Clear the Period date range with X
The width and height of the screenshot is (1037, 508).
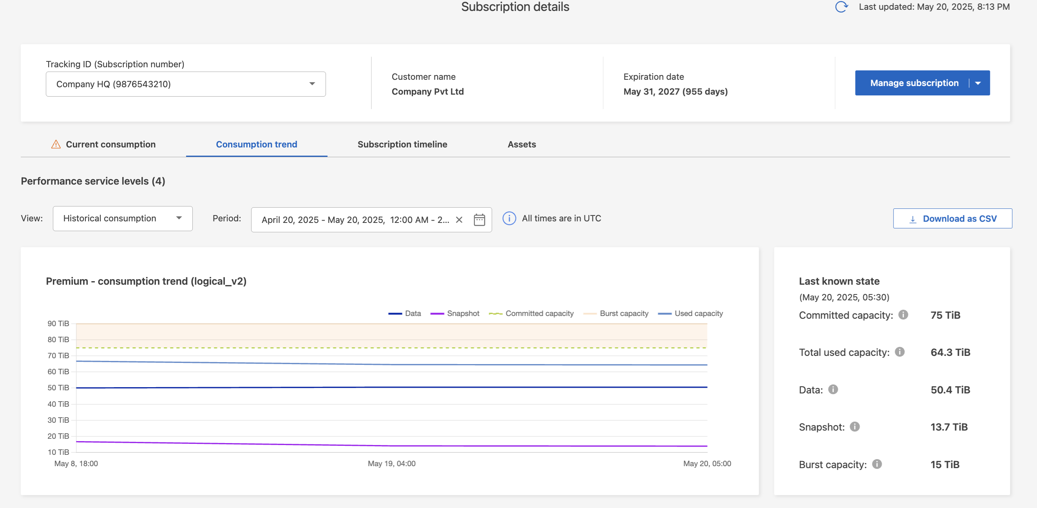459,220
